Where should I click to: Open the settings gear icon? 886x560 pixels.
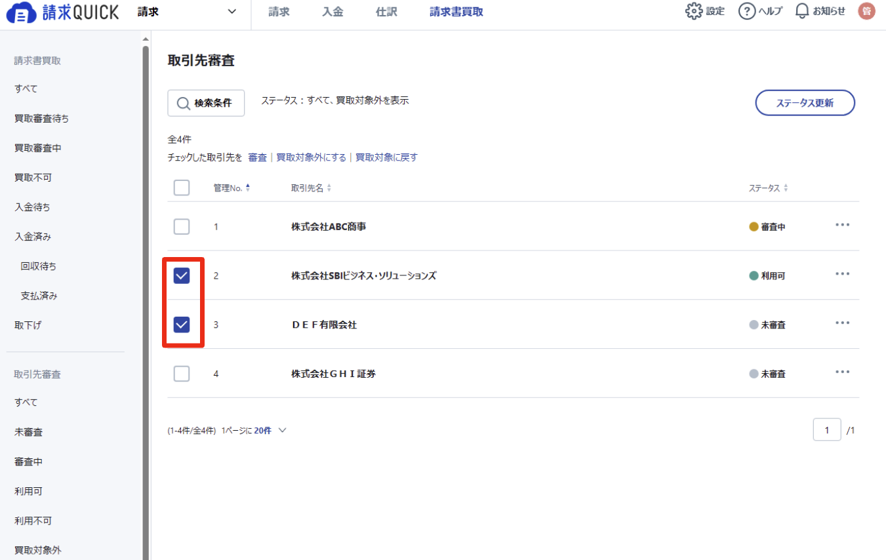point(694,11)
